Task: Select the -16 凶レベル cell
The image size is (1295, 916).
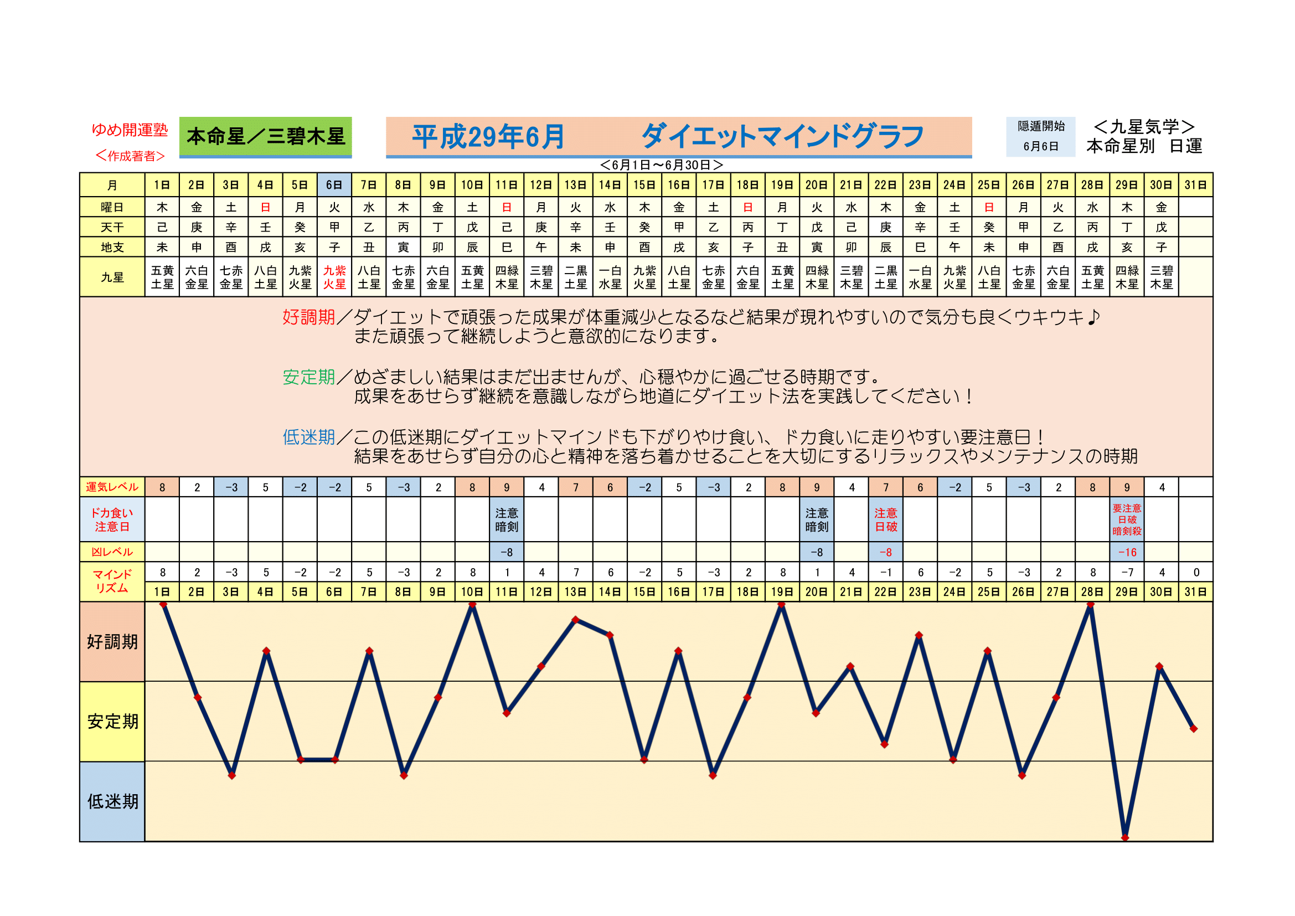Action: coord(1126,552)
